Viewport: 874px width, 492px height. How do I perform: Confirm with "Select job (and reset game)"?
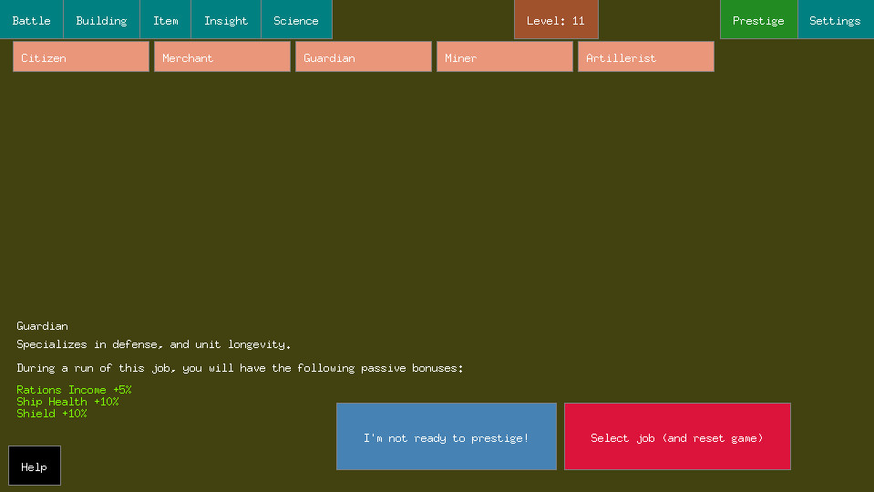click(x=677, y=437)
